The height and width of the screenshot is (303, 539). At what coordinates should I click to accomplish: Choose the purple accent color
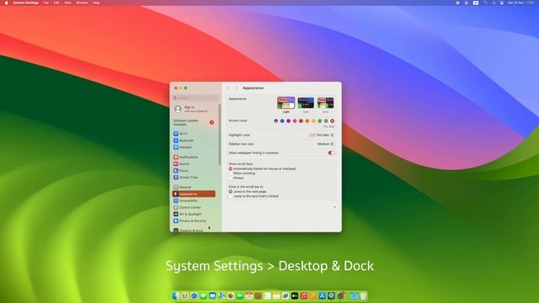(288, 121)
